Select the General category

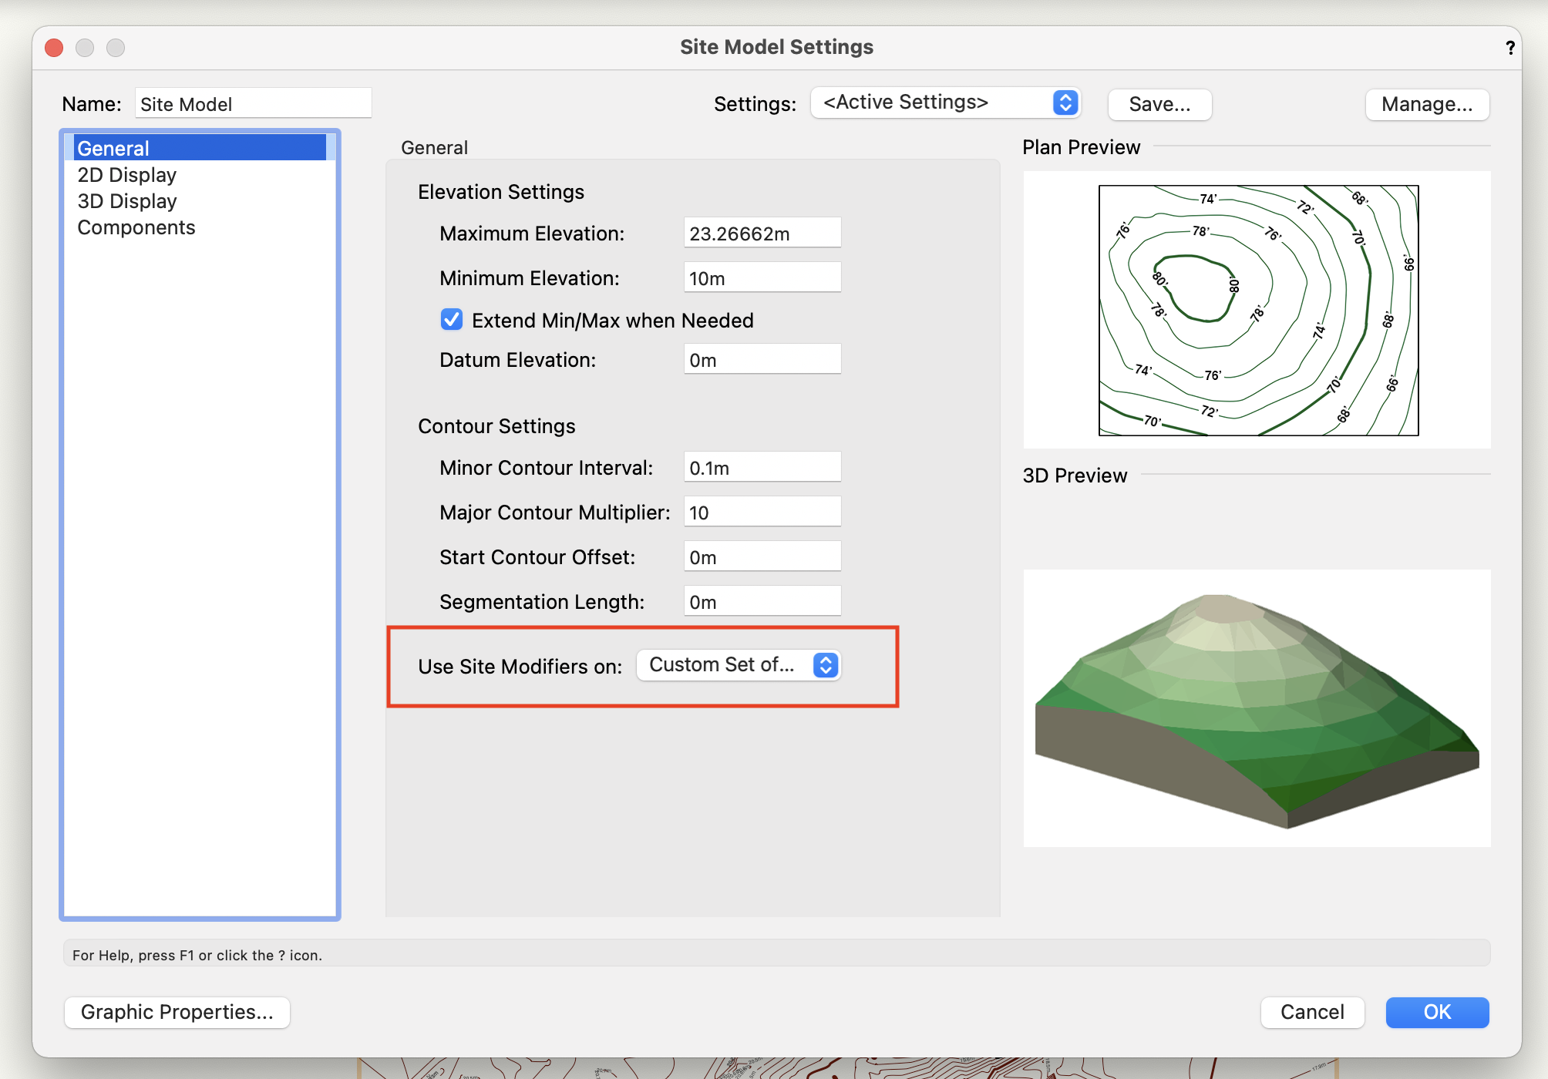pos(113,147)
